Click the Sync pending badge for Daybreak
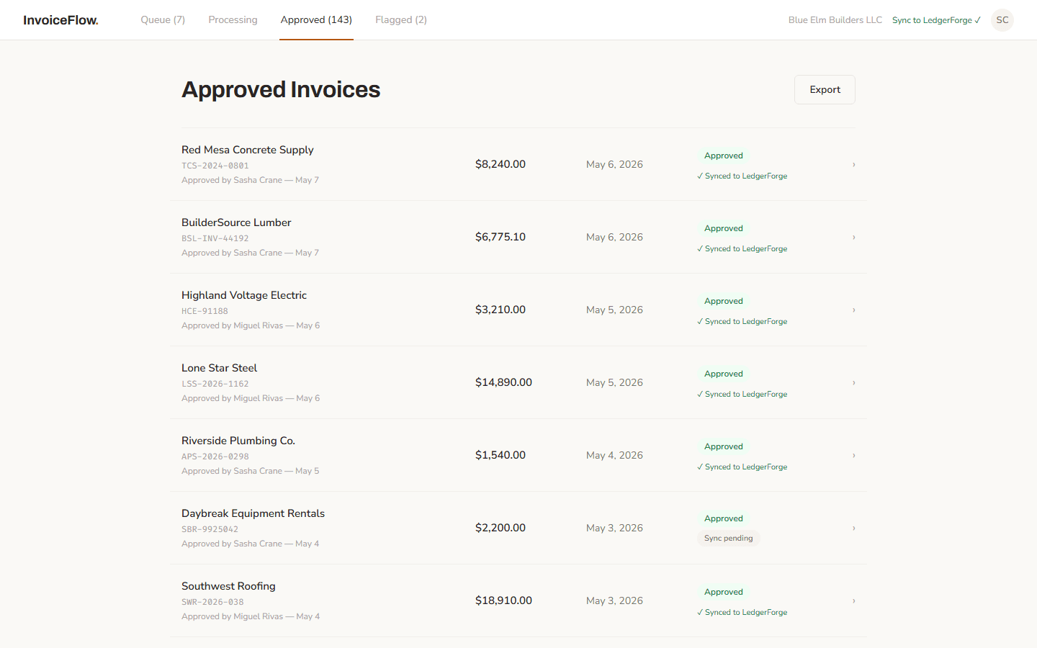The height and width of the screenshot is (648, 1037). pyautogui.click(x=728, y=539)
